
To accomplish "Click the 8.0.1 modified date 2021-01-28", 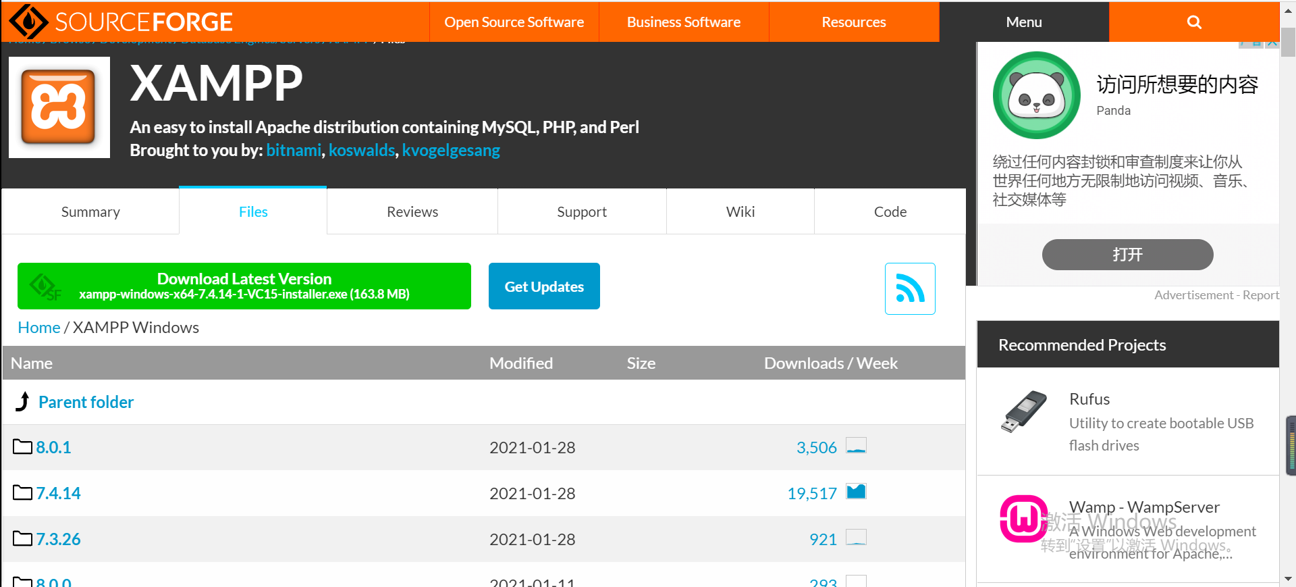I will 532,447.
